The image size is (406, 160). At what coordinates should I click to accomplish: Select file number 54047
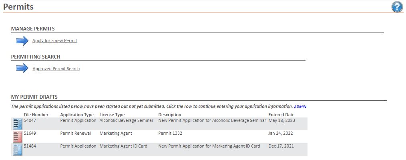(30, 120)
